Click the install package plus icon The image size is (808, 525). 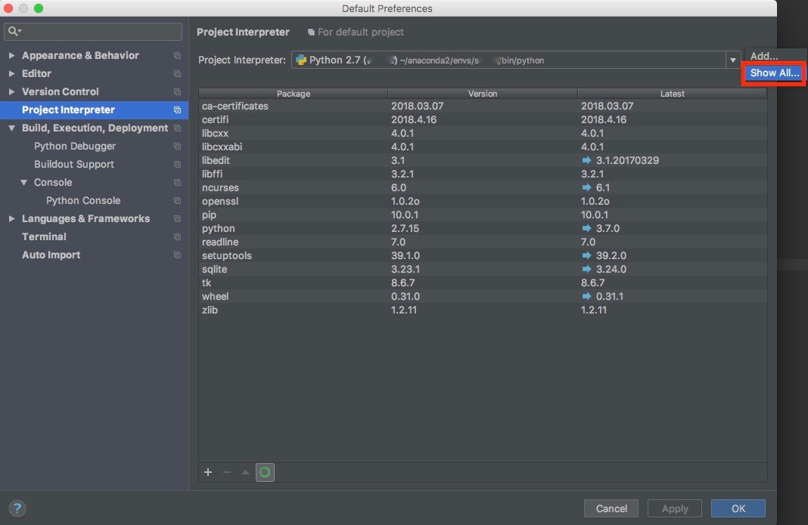pos(207,472)
